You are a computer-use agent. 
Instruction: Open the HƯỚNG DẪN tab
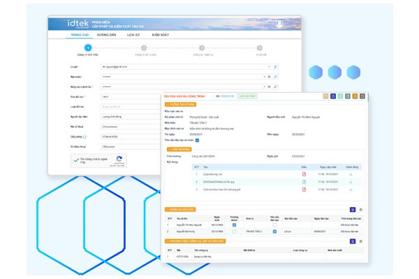coord(106,35)
